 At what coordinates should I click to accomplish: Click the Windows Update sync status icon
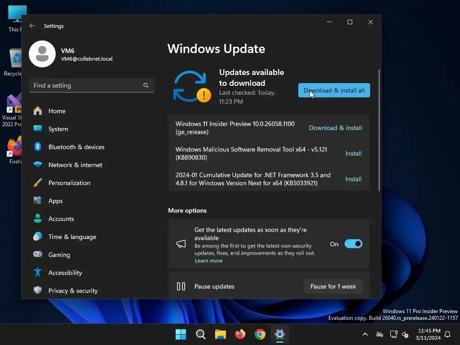pos(192,87)
